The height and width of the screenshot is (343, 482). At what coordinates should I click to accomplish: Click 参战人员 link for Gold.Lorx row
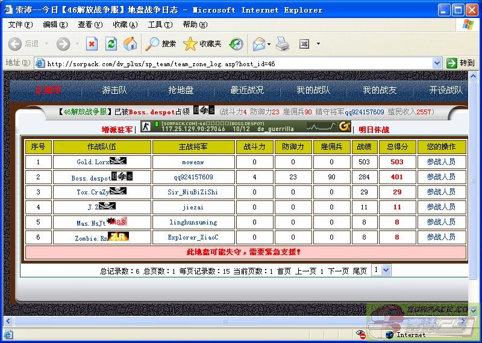coord(441,162)
